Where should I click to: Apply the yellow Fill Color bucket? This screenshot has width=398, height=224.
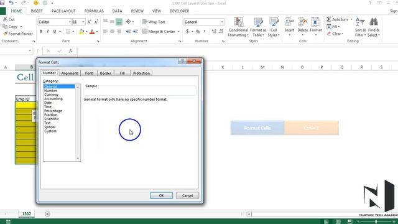(x=81, y=32)
